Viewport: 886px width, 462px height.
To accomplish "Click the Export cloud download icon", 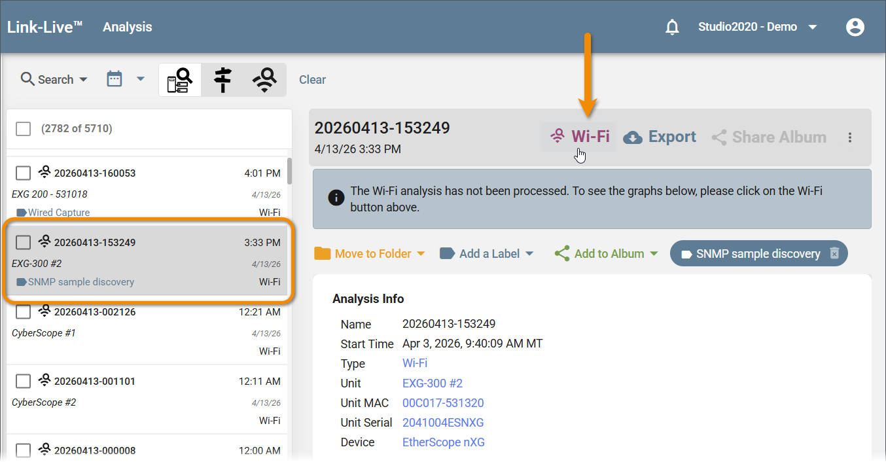I will pyautogui.click(x=632, y=137).
